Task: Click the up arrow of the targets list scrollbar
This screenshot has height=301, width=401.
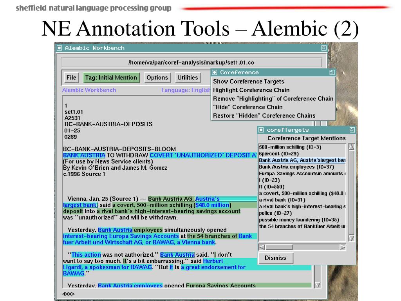Action: coord(351,147)
